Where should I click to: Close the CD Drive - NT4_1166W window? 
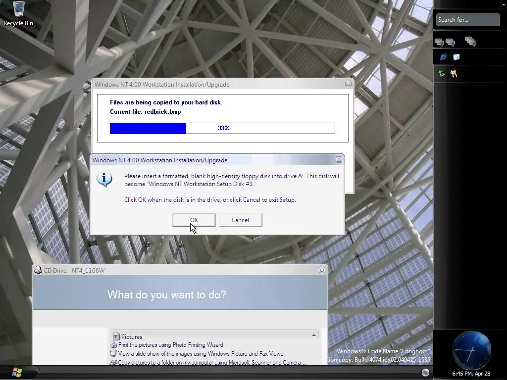(322, 270)
